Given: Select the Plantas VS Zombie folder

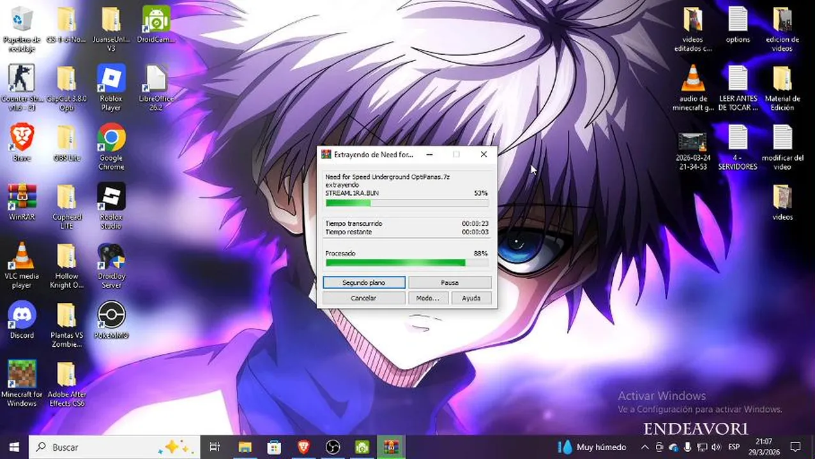Looking at the screenshot, I should click(66, 324).
